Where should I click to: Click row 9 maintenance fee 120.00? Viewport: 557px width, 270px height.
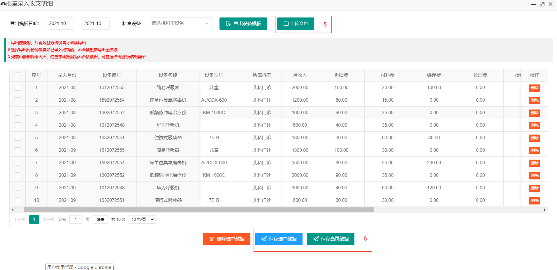434,188
